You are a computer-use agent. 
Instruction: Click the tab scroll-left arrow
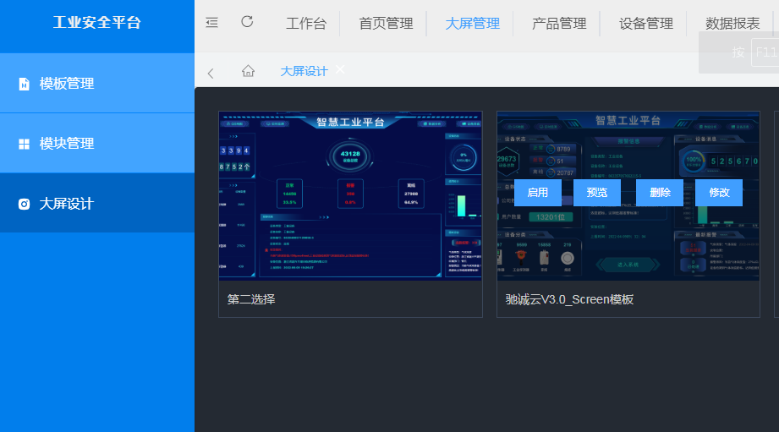point(211,74)
